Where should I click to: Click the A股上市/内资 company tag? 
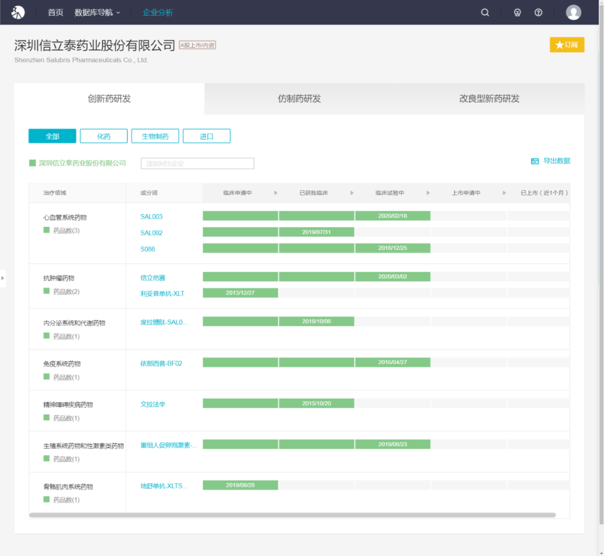tap(197, 45)
